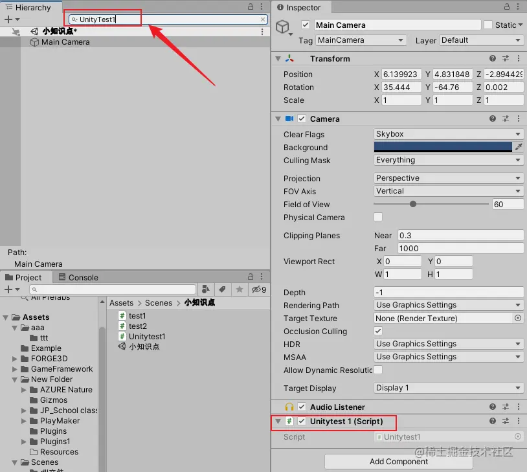Toggle Main Camera active checkbox

(x=305, y=25)
